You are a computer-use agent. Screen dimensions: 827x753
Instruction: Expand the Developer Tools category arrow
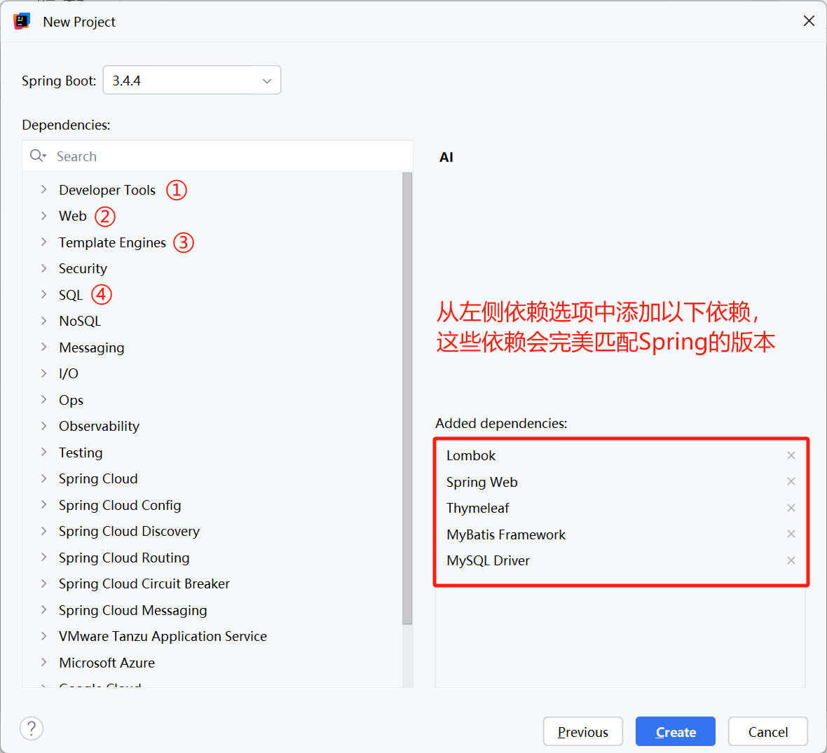43,189
